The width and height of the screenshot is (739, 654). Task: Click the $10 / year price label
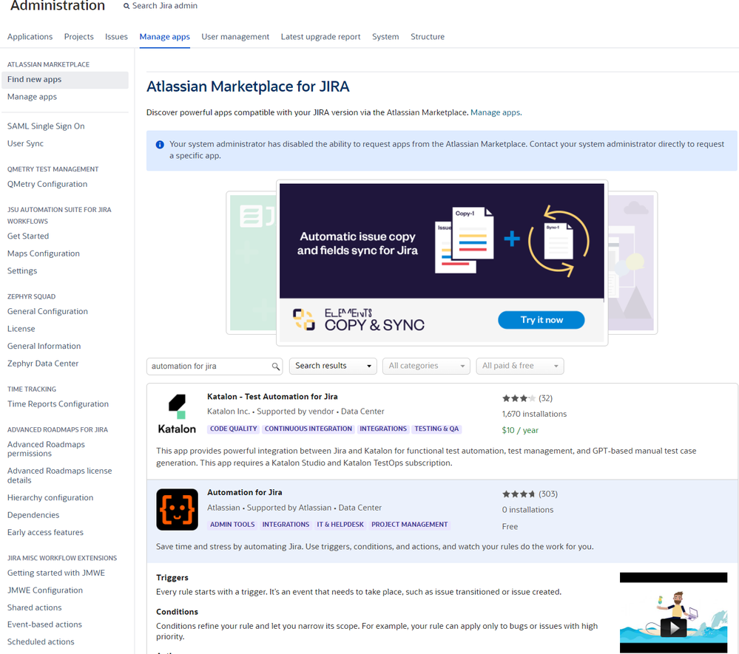(519, 429)
